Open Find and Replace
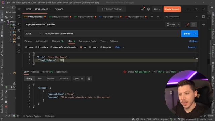This screenshot has height=121, width=215. click(x=32, y=116)
